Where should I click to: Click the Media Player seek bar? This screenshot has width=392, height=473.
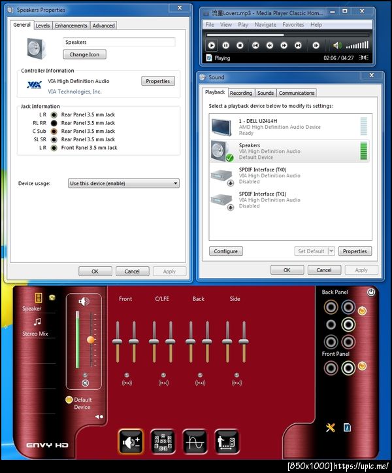click(x=287, y=35)
